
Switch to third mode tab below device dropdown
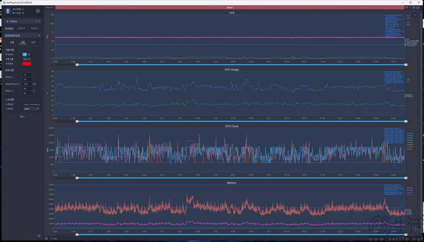point(34,28)
